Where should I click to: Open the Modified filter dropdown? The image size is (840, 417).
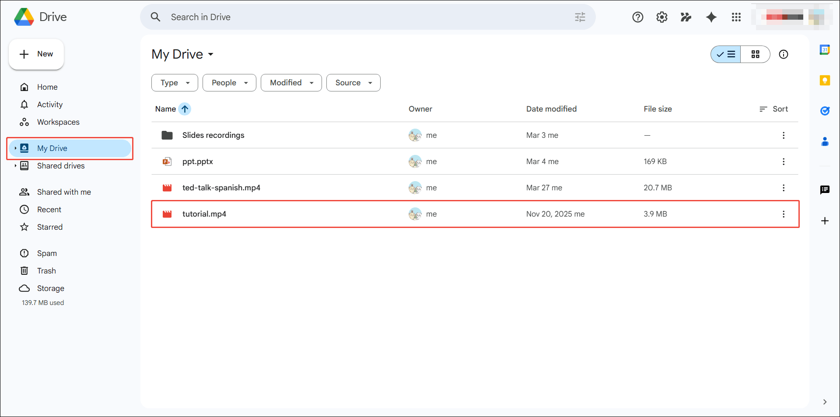(291, 83)
